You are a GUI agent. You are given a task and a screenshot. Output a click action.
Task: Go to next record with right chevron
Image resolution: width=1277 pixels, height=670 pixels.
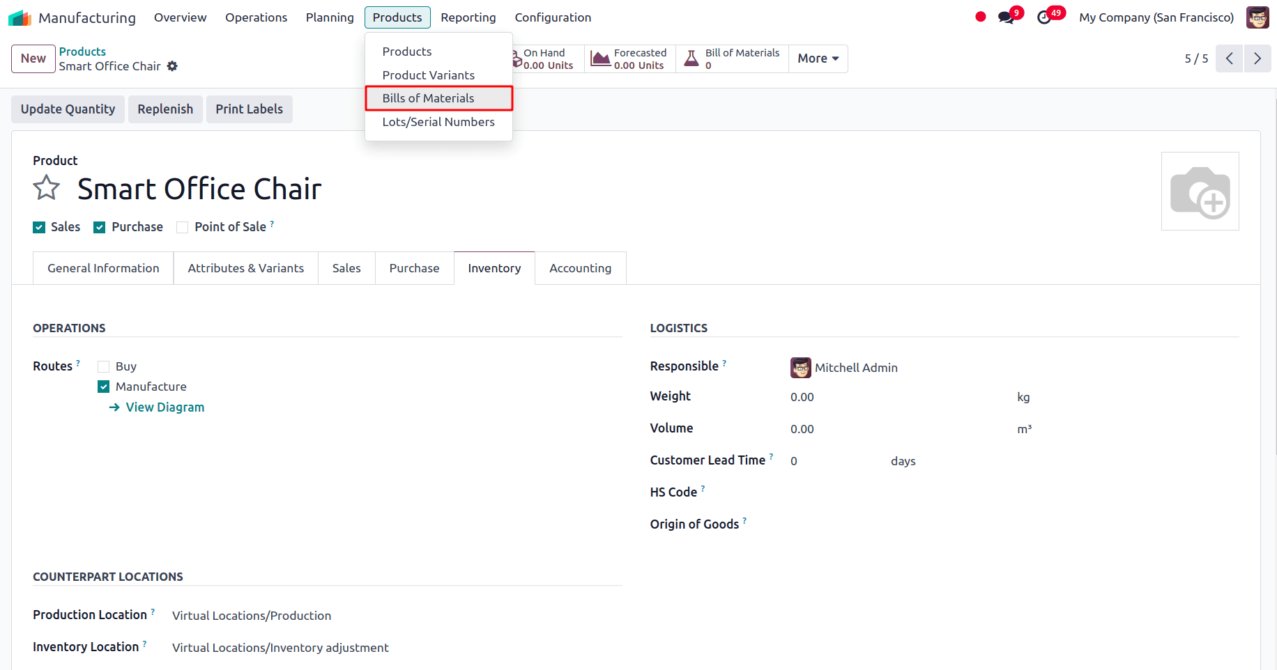pyautogui.click(x=1257, y=59)
